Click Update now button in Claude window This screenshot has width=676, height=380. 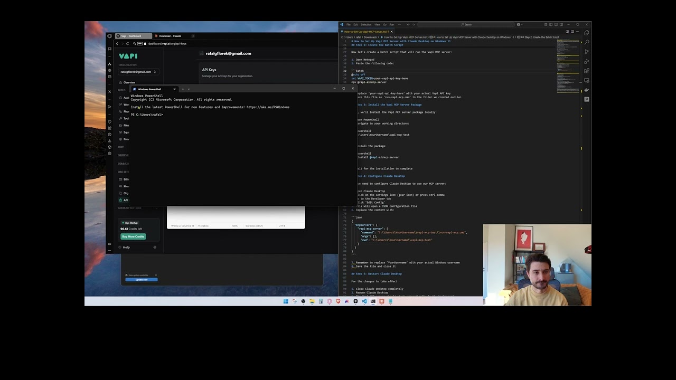pyautogui.click(x=142, y=280)
